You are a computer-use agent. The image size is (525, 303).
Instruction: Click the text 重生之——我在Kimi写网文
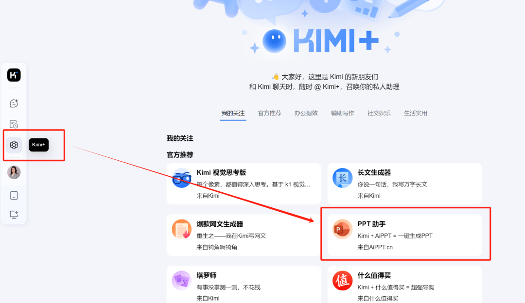click(231, 236)
